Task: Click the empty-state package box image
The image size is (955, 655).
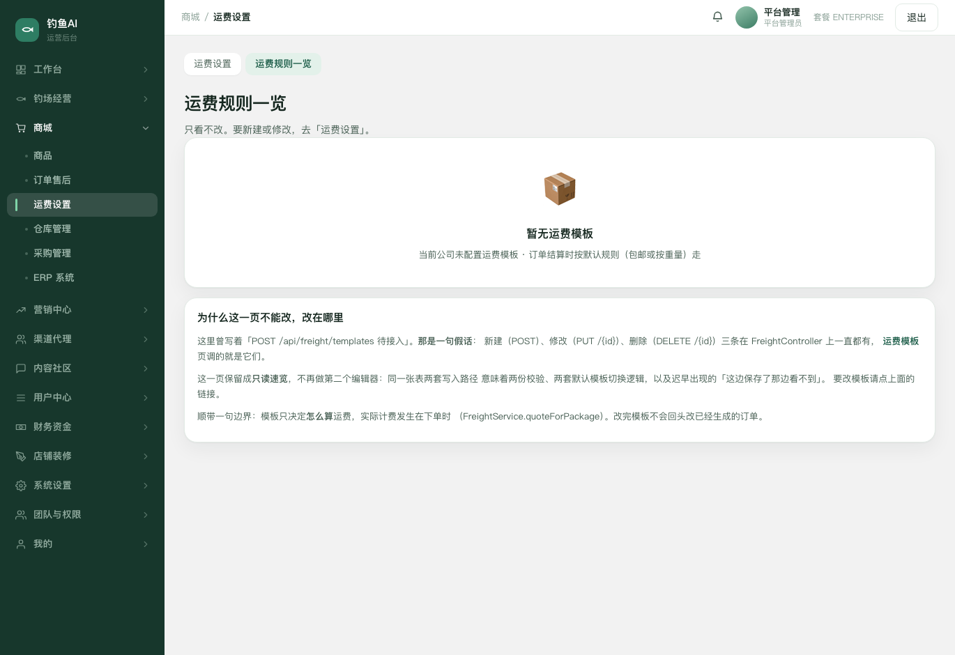Action: point(560,189)
